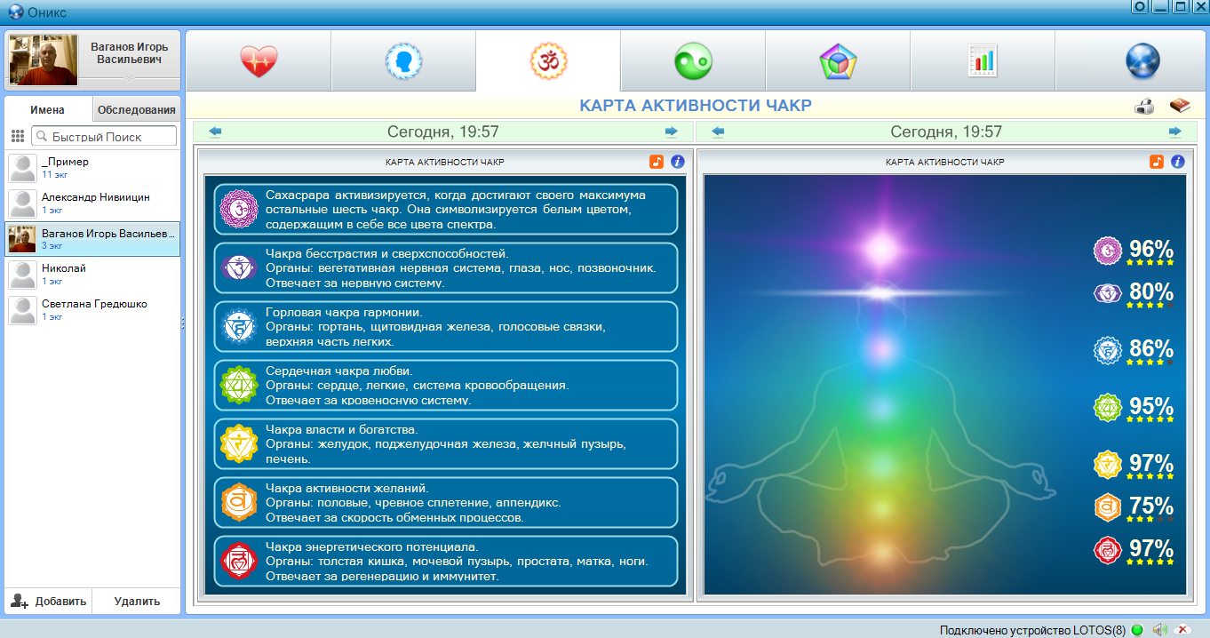Viewport: 1210px width, 638px height.
Task: Click info icon in right chakra panel
Action: point(1178,162)
